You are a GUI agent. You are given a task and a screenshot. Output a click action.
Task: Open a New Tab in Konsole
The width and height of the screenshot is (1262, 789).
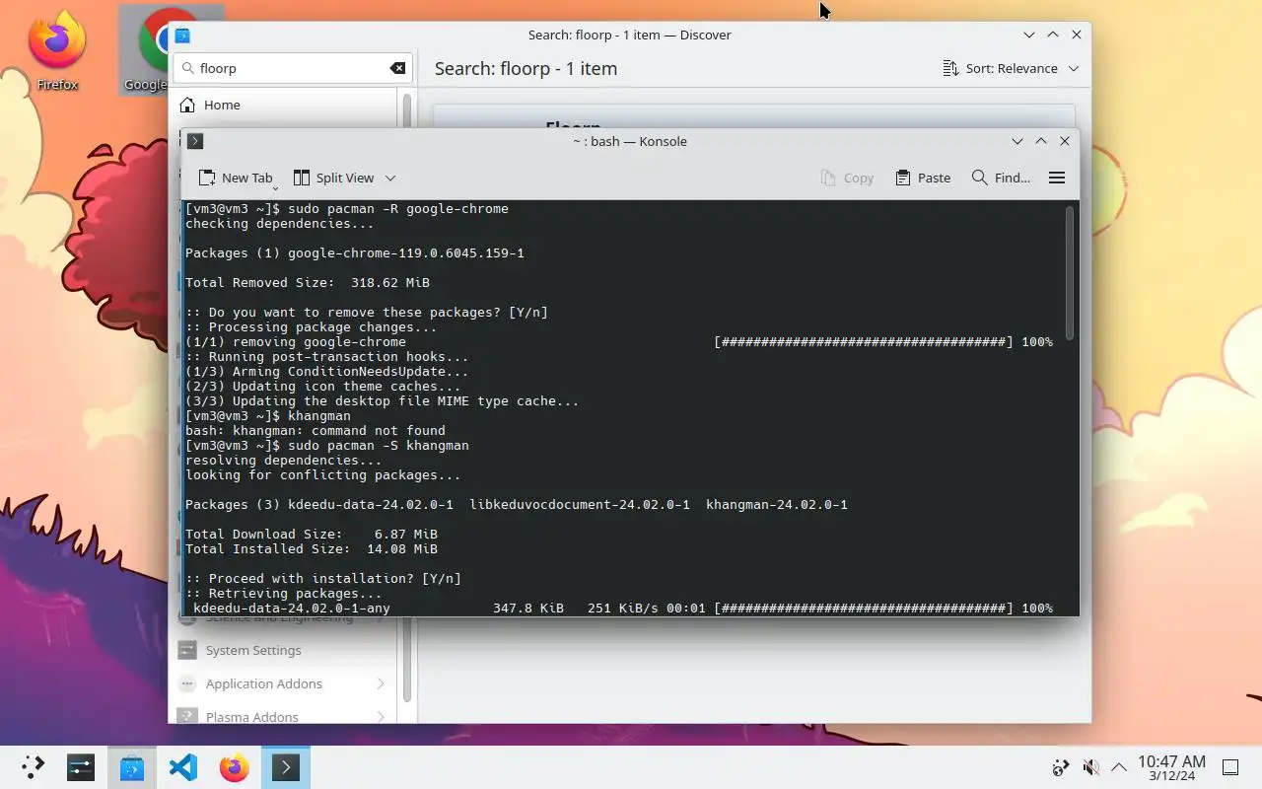click(x=235, y=178)
